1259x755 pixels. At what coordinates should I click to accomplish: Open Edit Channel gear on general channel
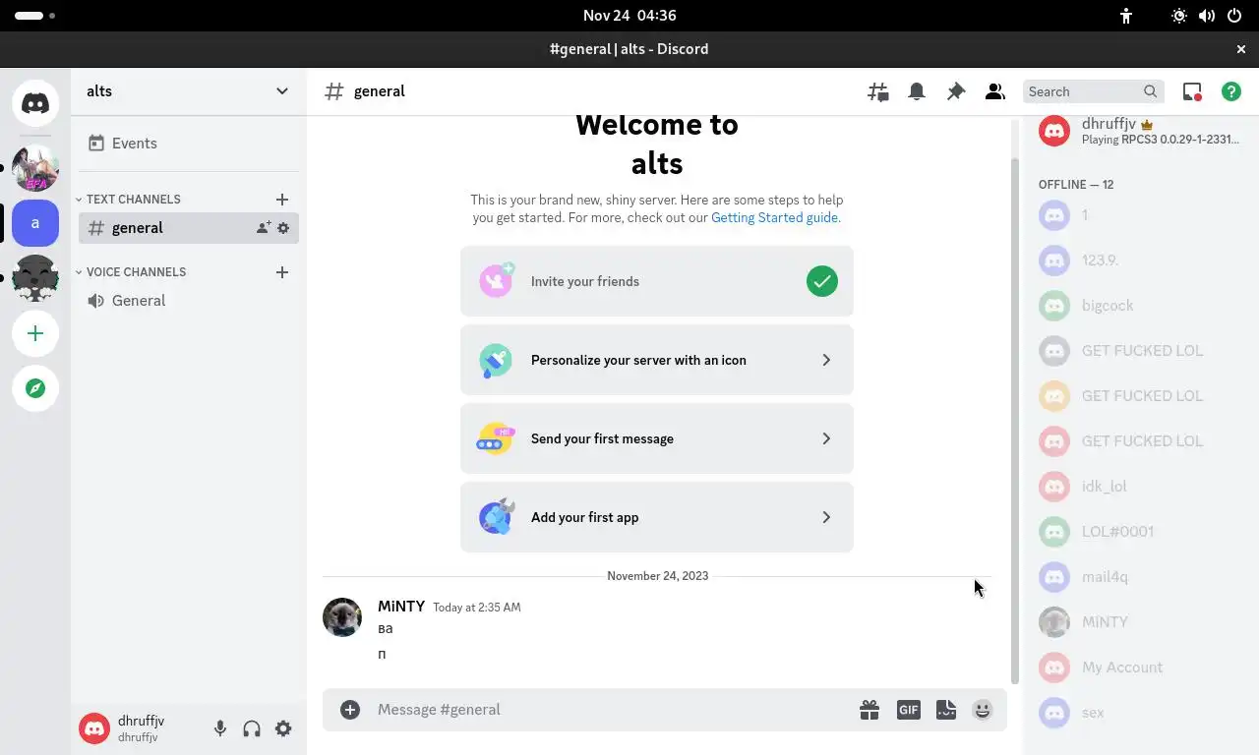283,228
